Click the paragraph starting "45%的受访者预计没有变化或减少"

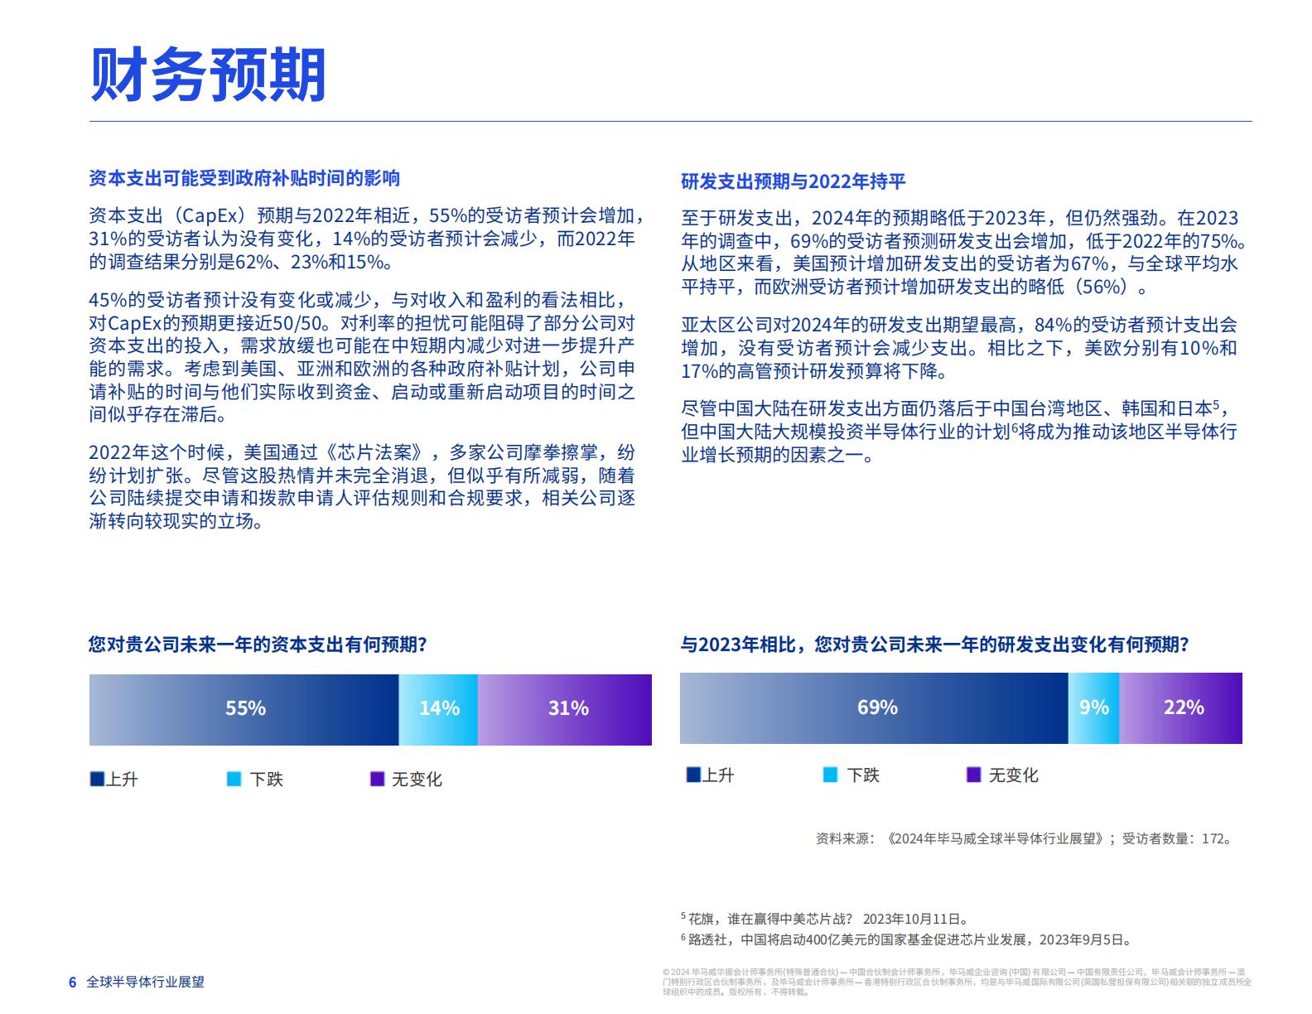363,357
